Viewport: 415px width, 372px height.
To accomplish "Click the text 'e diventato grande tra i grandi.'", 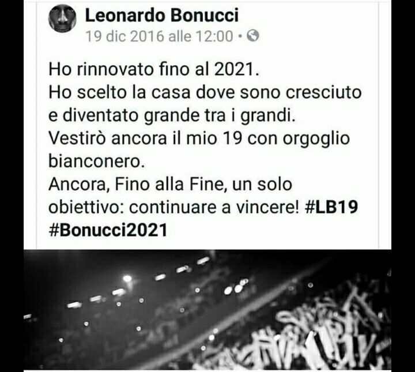I will 172,116.
